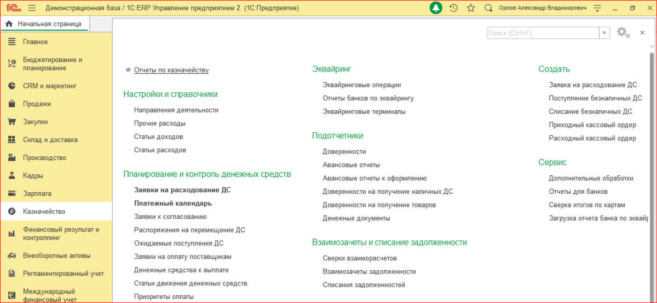Open the history clock icon
The height and width of the screenshot is (303, 657).
[x=453, y=8]
